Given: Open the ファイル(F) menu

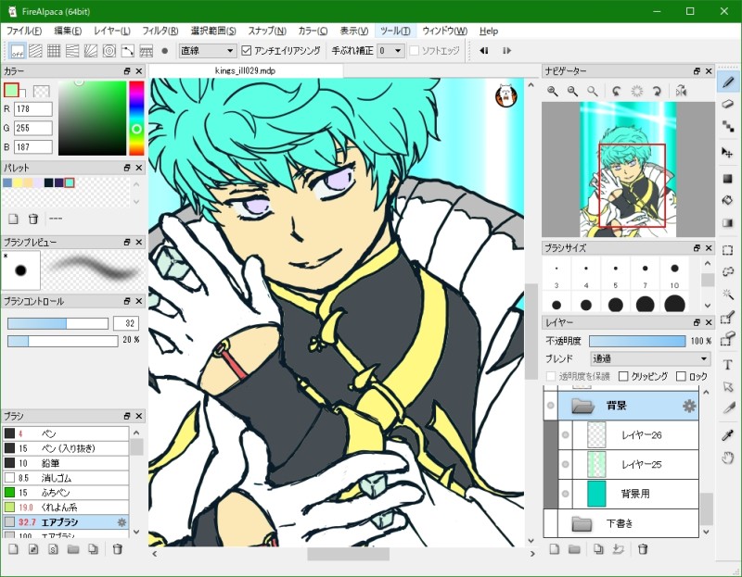Looking at the screenshot, I should click(24, 31).
